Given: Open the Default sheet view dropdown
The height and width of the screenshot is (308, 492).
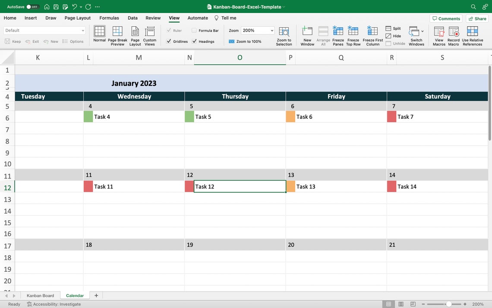Looking at the screenshot, I should point(44,31).
